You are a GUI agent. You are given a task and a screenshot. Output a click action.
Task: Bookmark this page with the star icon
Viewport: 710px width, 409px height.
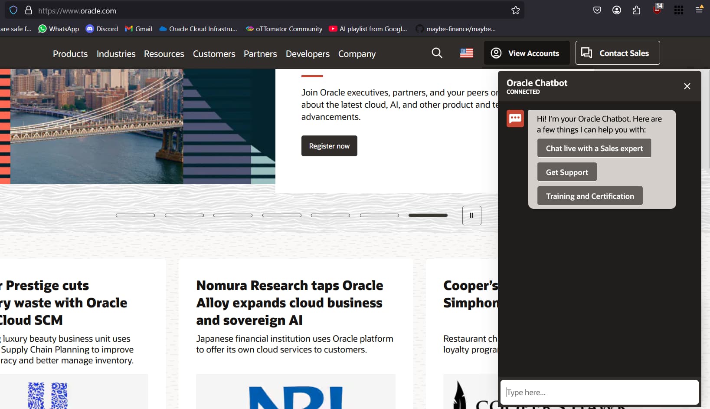click(515, 10)
